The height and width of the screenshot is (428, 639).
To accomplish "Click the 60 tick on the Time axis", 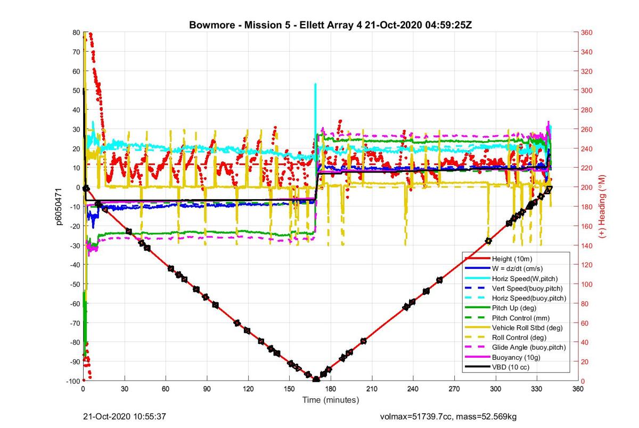I will pyautogui.click(x=166, y=390).
